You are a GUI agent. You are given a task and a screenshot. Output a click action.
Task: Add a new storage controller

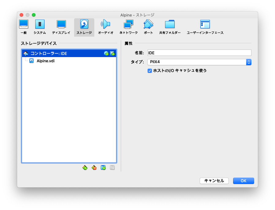point(85,168)
